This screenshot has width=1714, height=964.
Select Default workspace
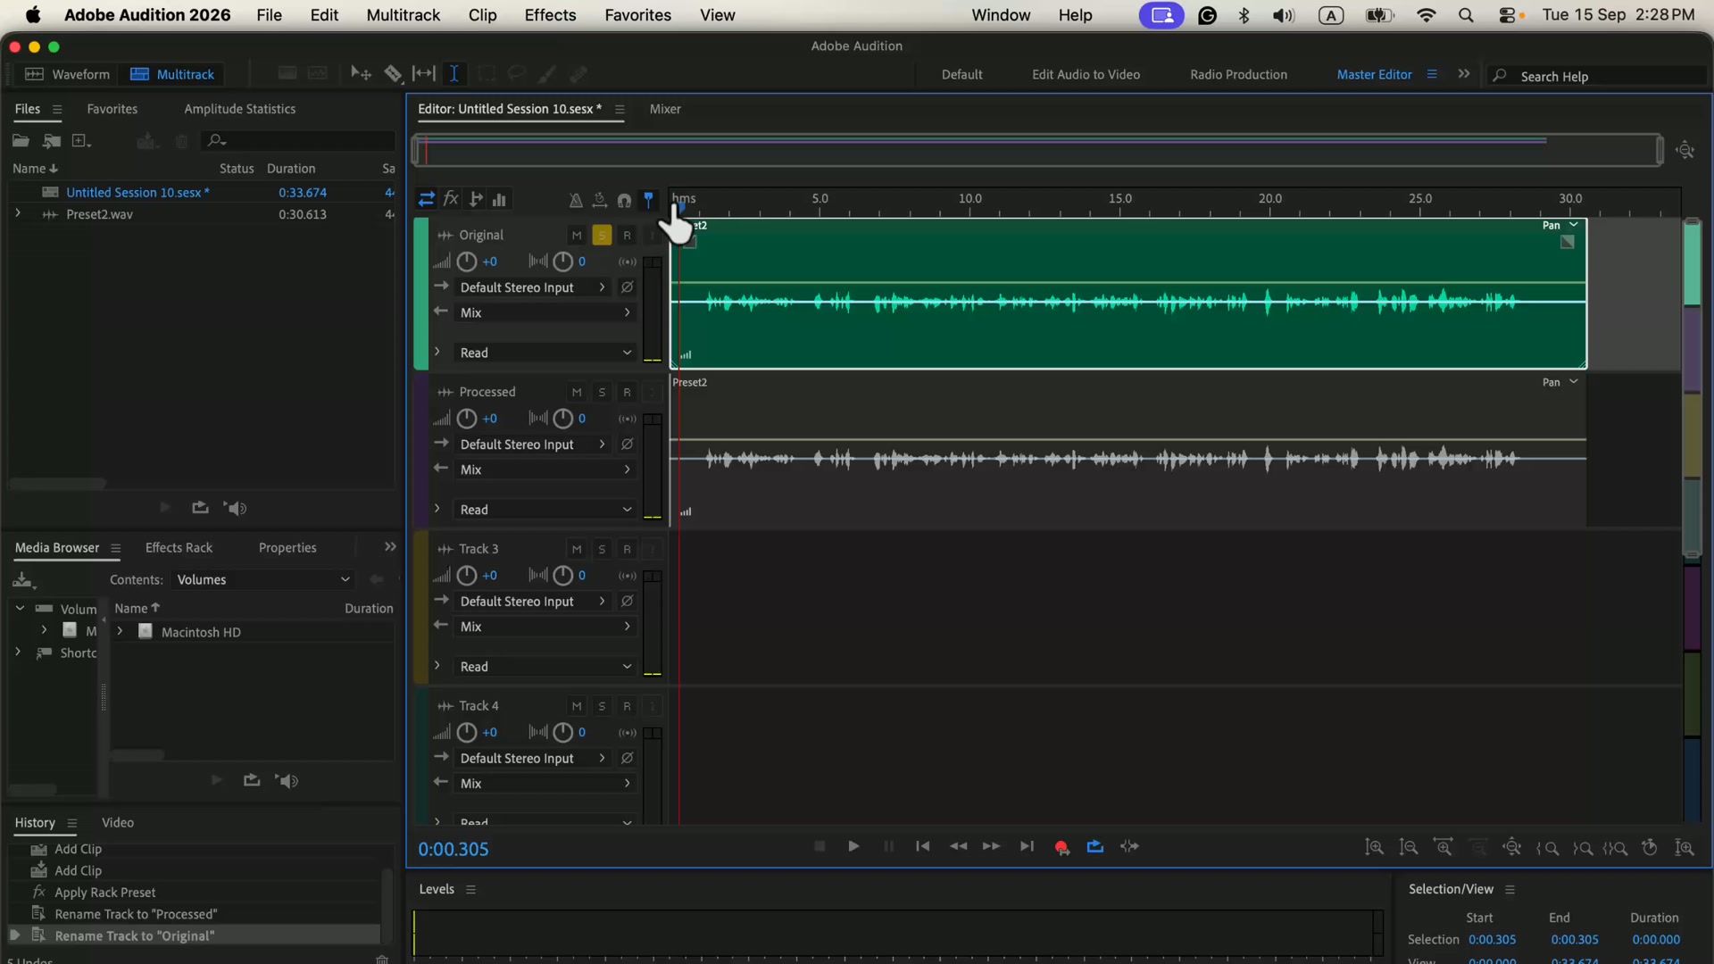click(961, 75)
